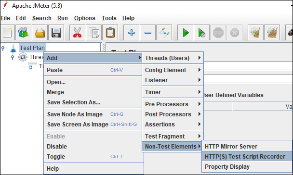Viewport: 293px width, 175px height.
Task: Select the Test Plan tree node
Action: tap(32, 48)
